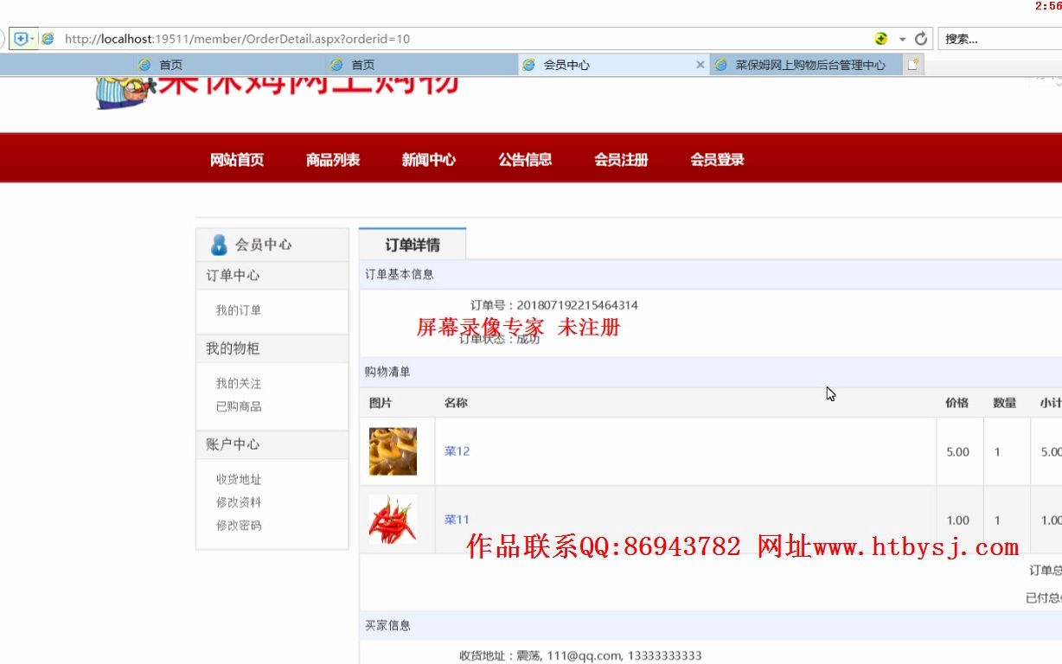
Task: Click the blue person icon beside 会员中心
Action: 218,245
